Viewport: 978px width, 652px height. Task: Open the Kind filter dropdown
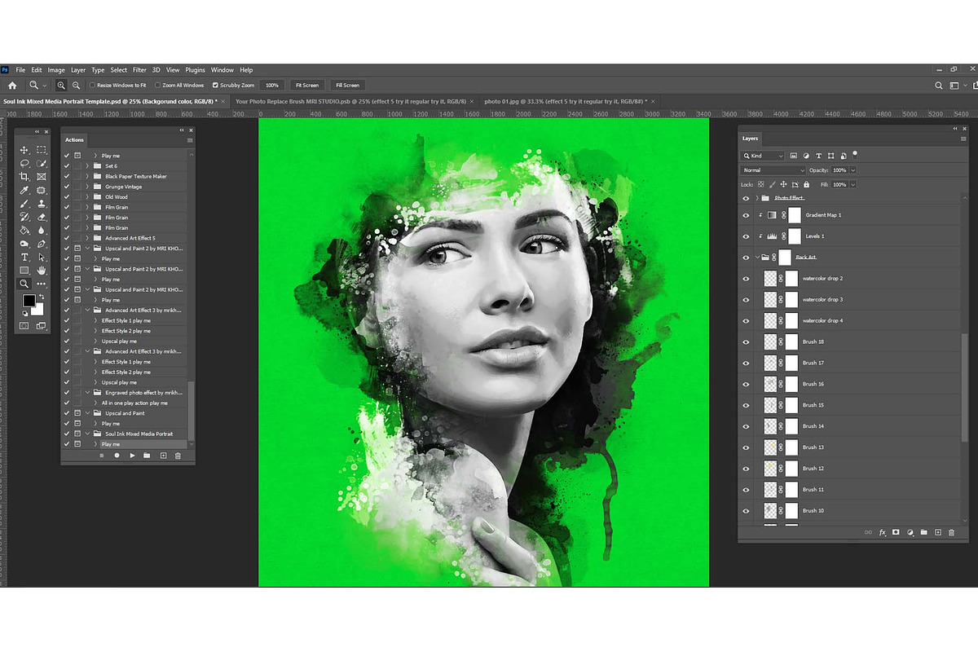pyautogui.click(x=763, y=156)
